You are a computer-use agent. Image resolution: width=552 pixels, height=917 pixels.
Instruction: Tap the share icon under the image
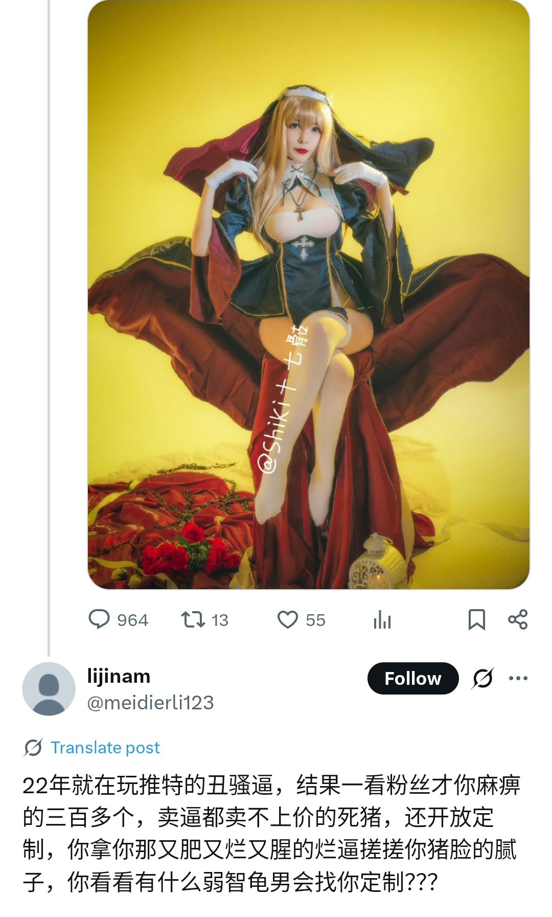[x=518, y=619]
